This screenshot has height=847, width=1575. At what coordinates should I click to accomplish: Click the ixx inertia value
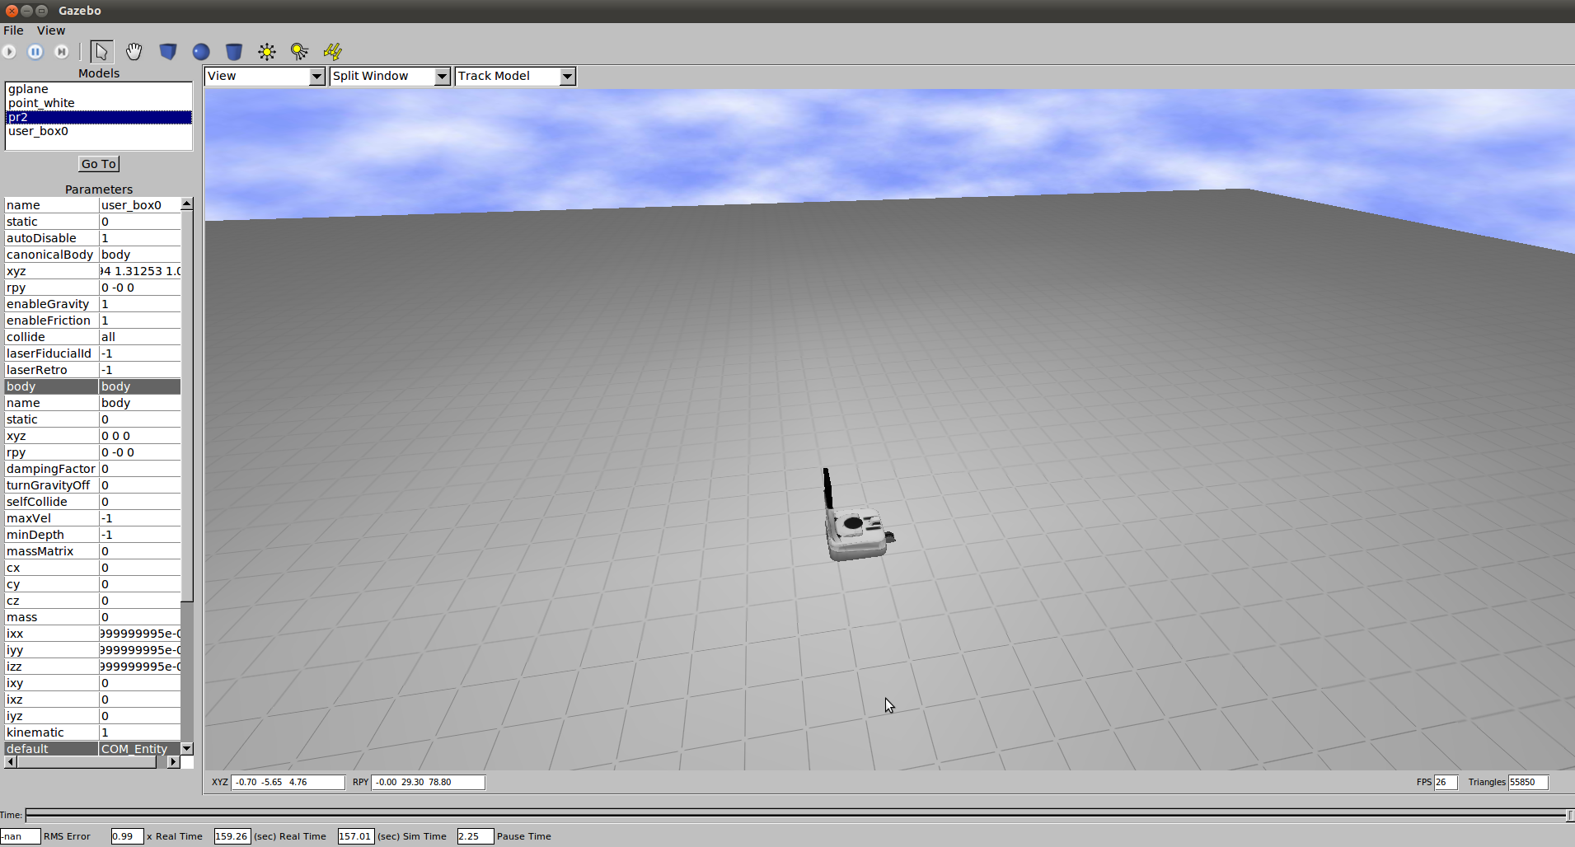(x=140, y=634)
